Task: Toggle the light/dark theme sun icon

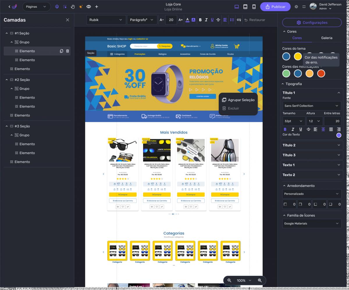Action: pos(296,7)
